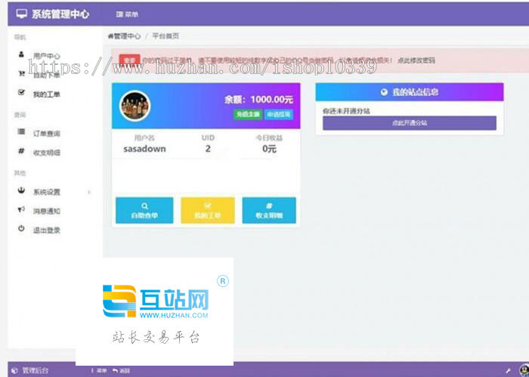Open 用户中心 in the sidebar
Screen dimensions: 529x377
click(47, 55)
